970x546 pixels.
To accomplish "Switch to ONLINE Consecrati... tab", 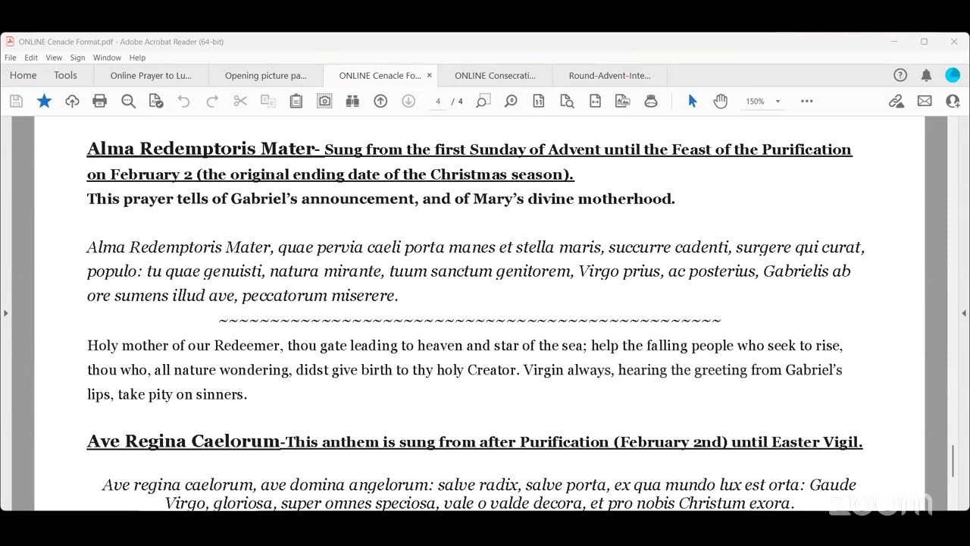I will (x=495, y=75).
